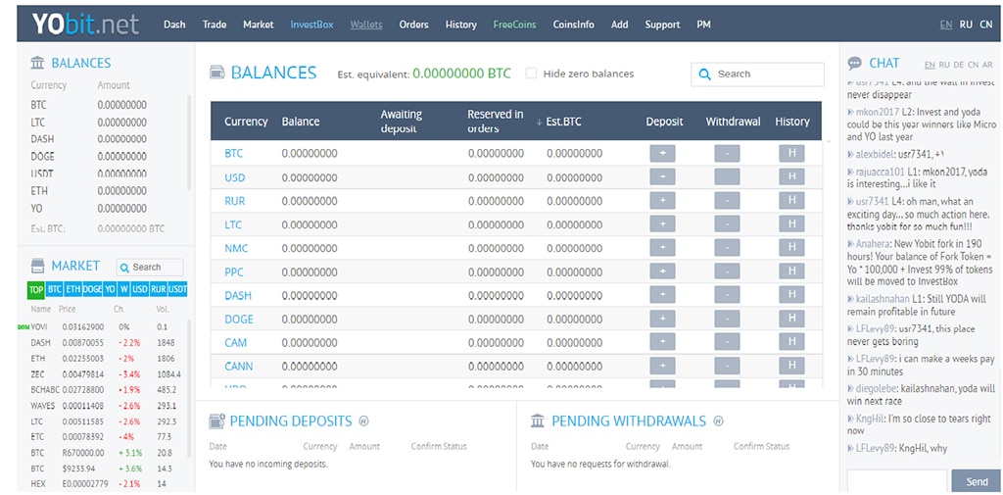Open history H button for BTC row
Screen dimensions: 1003x495
791,154
